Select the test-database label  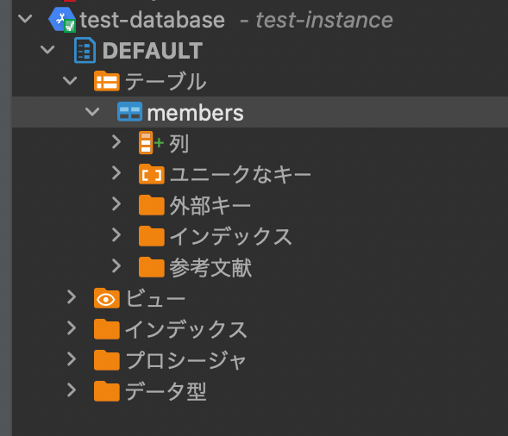153,20
